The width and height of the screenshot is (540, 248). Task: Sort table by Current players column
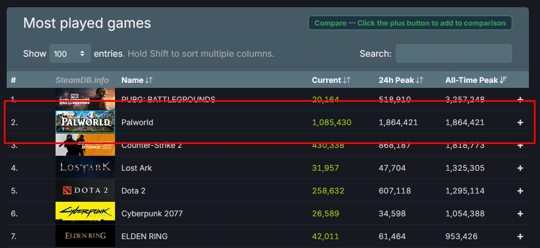pyautogui.click(x=331, y=80)
